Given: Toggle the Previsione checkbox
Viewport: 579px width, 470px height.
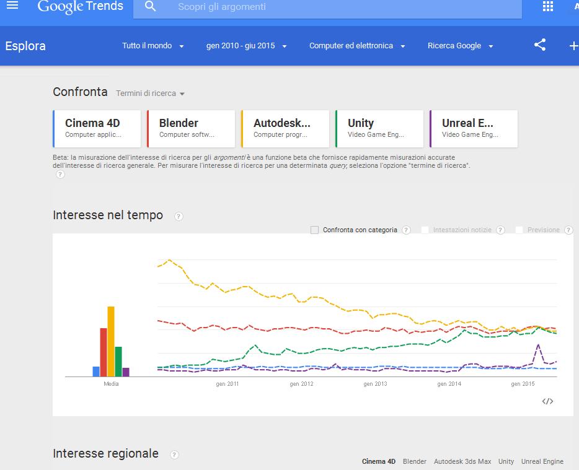Looking at the screenshot, I should point(519,230).
